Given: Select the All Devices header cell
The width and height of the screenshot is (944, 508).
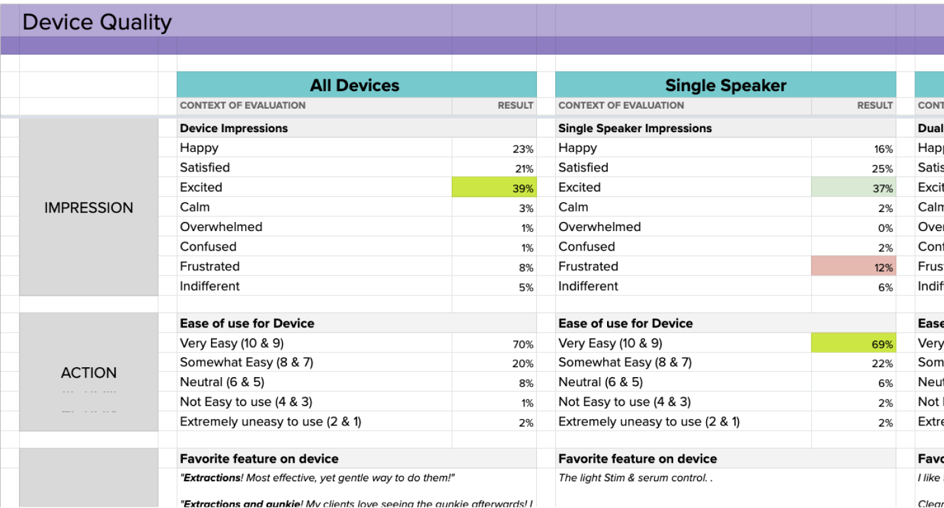Looking at the screenshot, I should click(x=355, y=85).
